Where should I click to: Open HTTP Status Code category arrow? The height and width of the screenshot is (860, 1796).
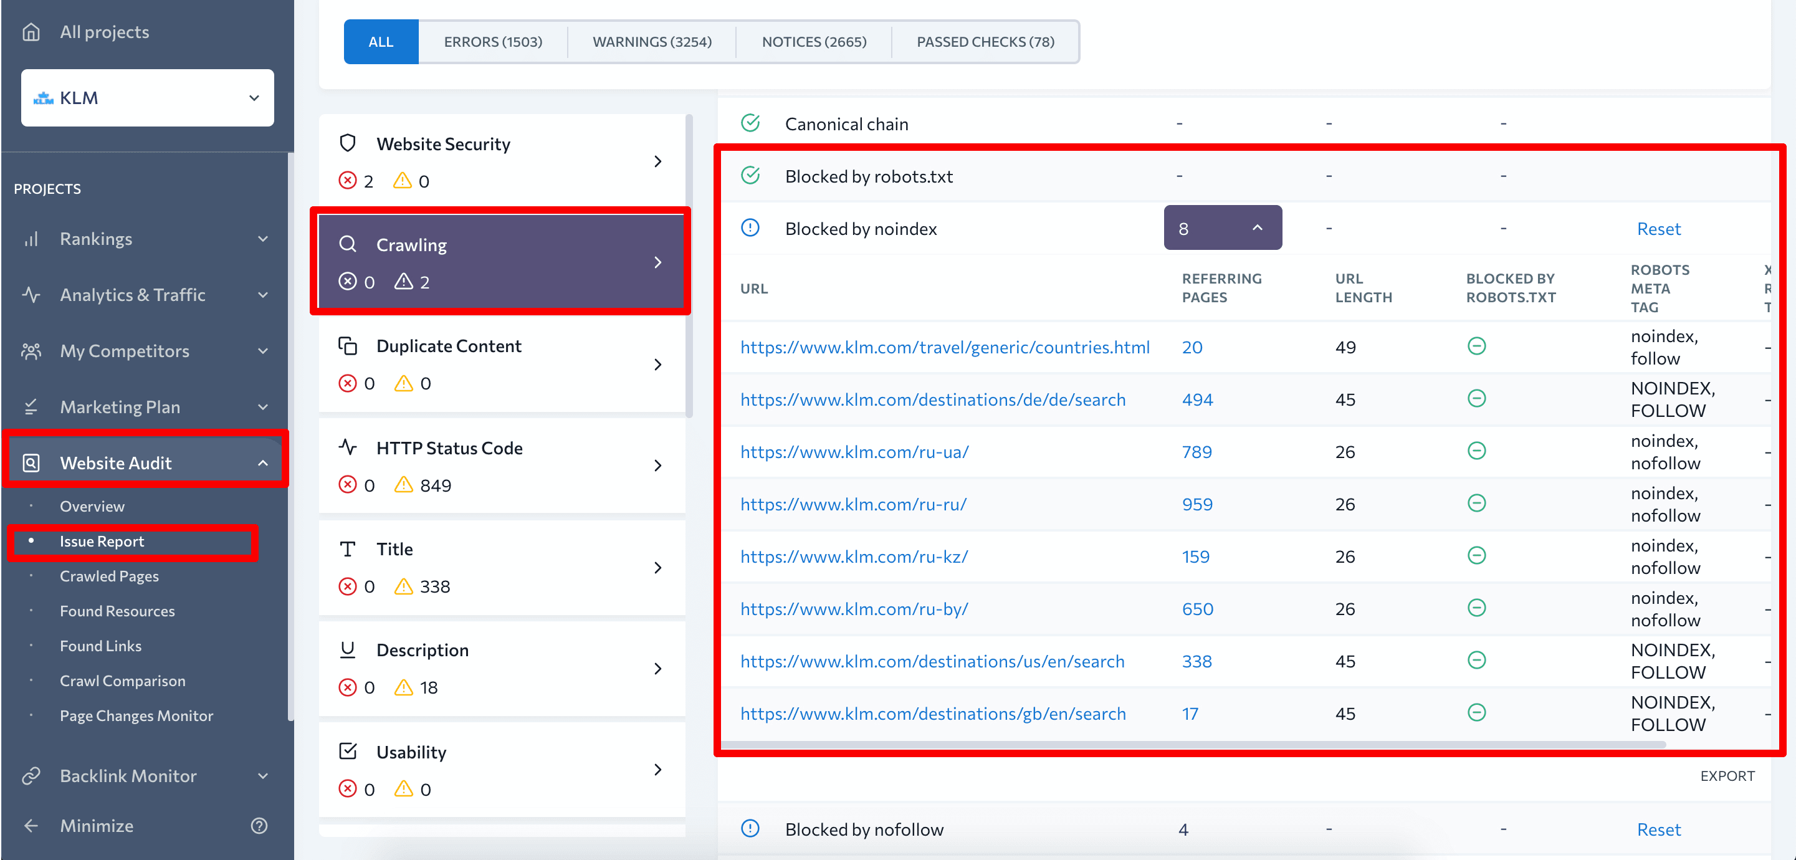click(x=657, y=466)
